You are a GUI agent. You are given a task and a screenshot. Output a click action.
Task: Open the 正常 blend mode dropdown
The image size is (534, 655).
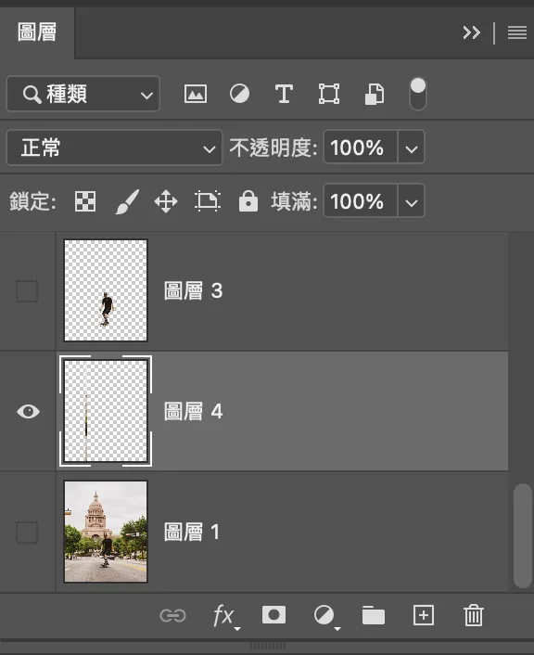(x=114, y=148)
